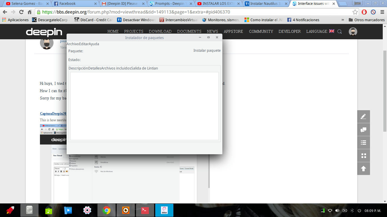Click the Chrome forward arrow

13,12
